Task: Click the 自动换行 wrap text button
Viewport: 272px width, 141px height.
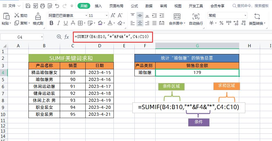Action: point(196,19)
